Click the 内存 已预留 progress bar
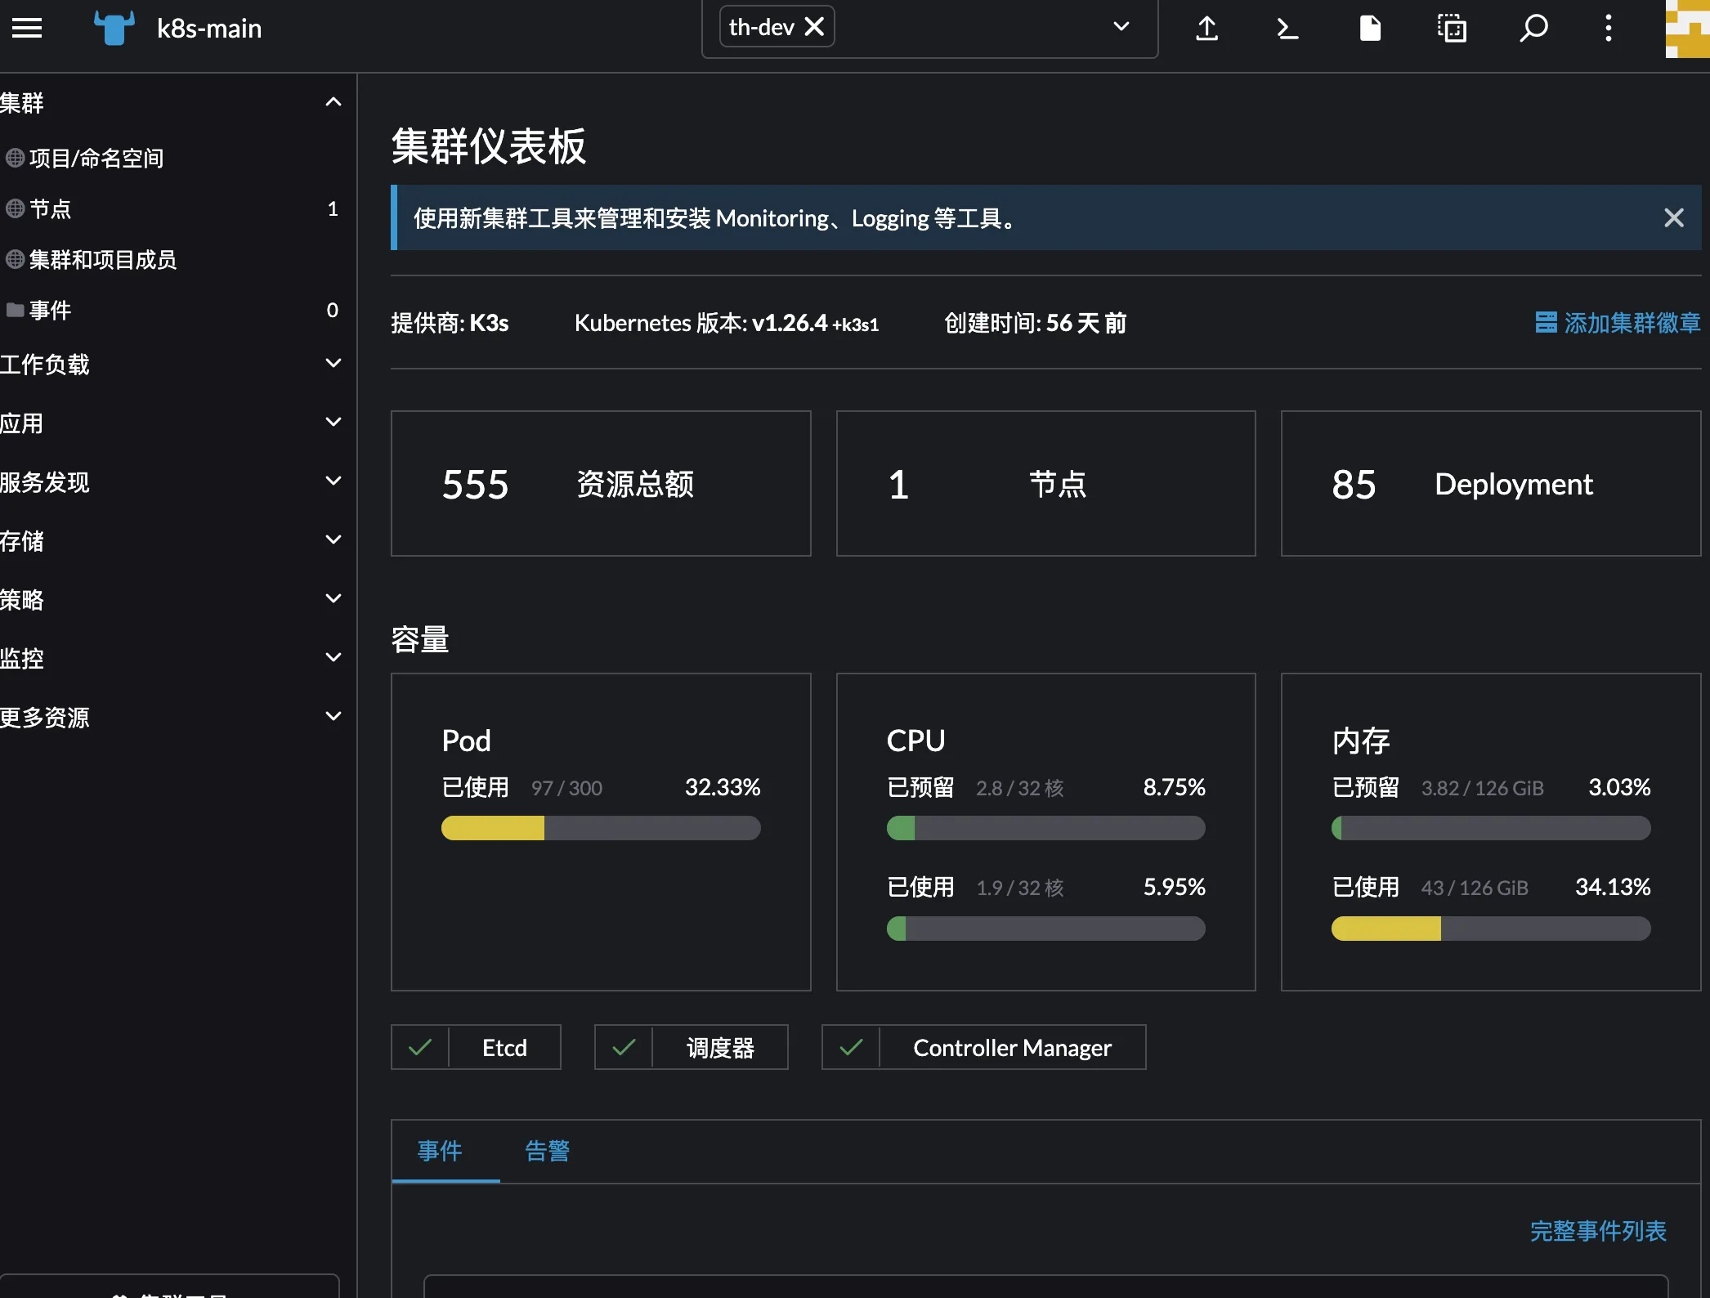 (1491, 828)
